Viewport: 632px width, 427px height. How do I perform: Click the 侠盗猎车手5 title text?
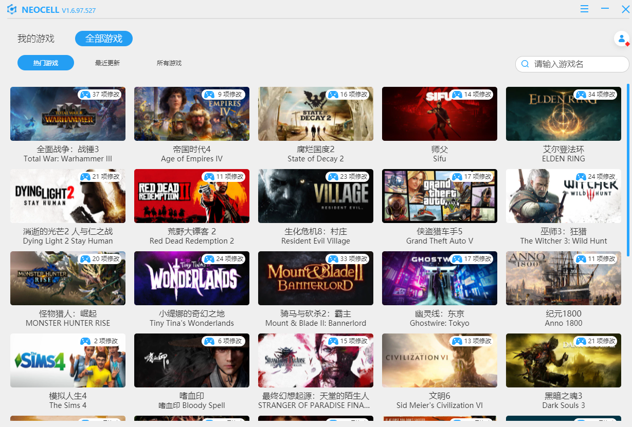click(440, 232)
